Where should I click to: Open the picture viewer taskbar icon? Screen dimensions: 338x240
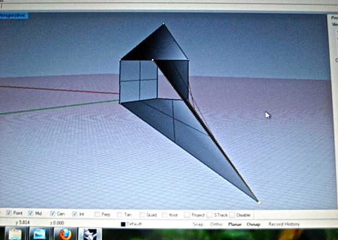(39, 234)
